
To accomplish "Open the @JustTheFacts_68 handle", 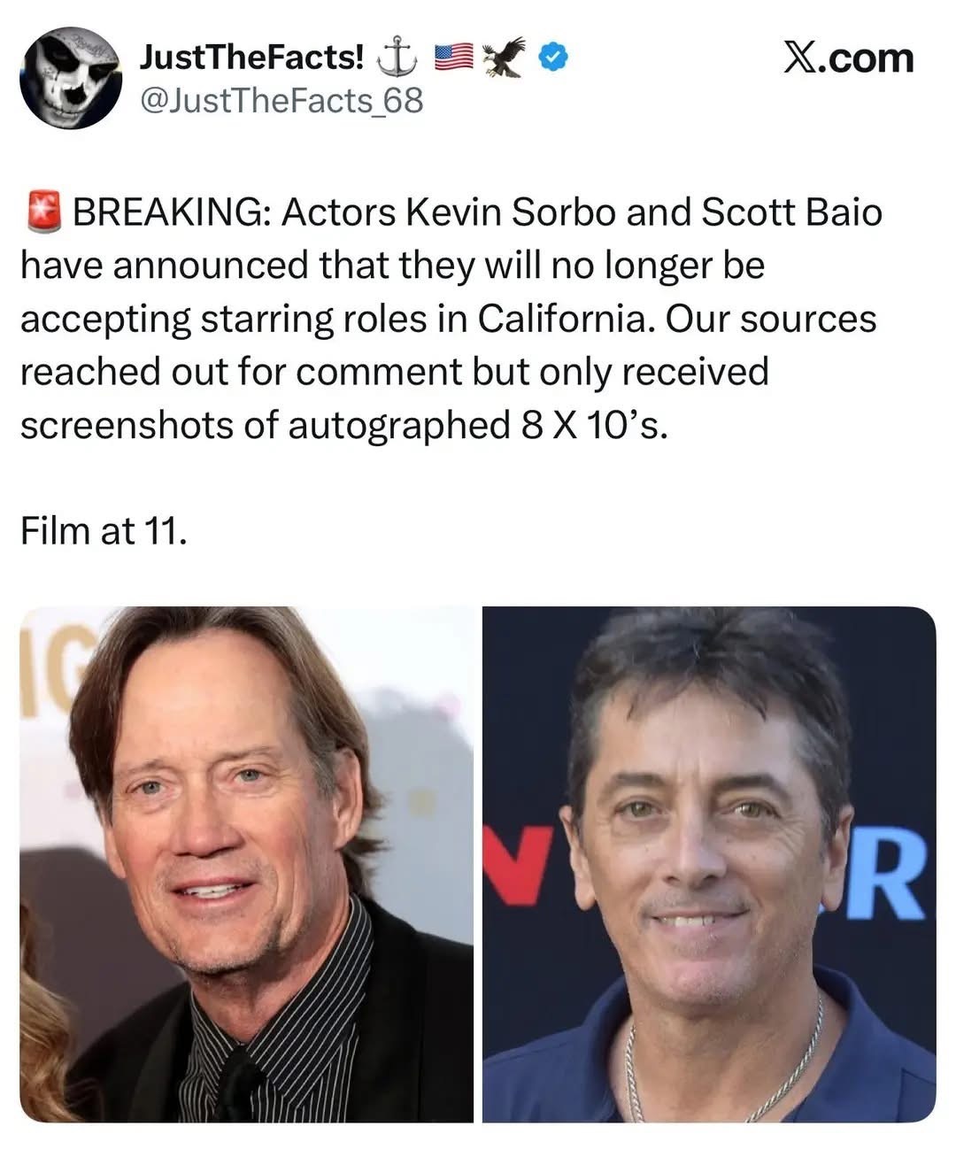I will pos(281,101).
